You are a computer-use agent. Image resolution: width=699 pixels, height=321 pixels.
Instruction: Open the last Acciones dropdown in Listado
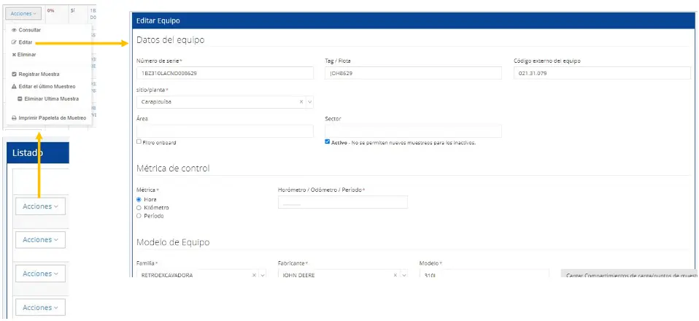point(41,308)
